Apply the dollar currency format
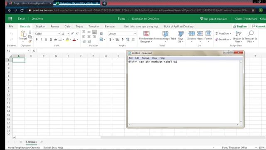This screenshot has height=150, width=266. (110, 40)
